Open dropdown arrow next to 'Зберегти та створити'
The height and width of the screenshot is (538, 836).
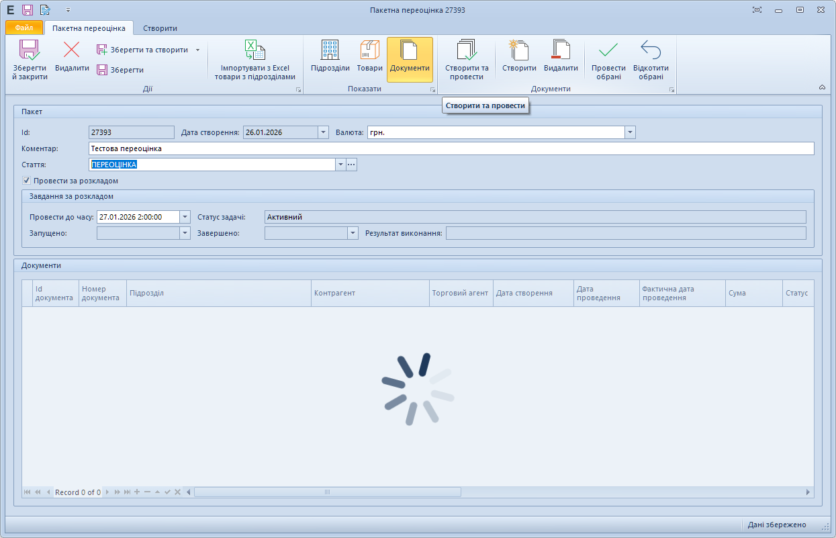[197, 50]
